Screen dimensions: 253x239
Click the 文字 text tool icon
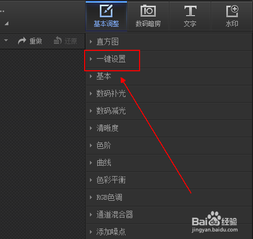pyautogui.click(x=190, y=11)
